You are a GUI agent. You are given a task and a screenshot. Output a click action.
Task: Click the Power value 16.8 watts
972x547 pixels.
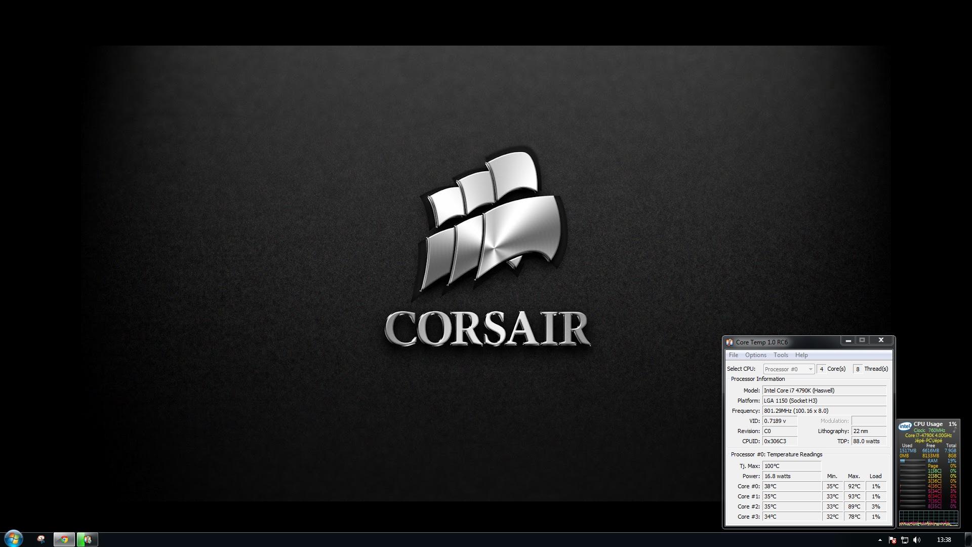(x=792, y=476)
